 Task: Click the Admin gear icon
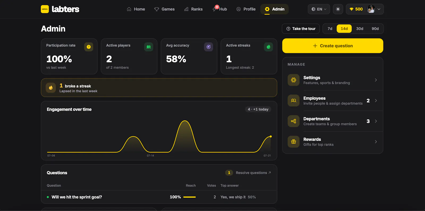click(x=267, y=9)
